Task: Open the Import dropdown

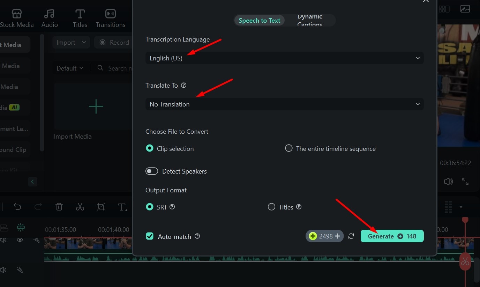Action: 71,42
